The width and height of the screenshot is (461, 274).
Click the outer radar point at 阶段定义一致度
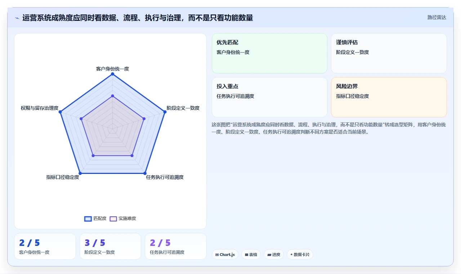point(165,112)
